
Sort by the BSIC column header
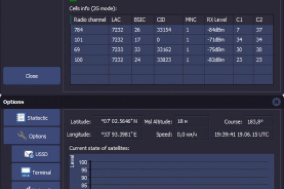coord(143,20)
